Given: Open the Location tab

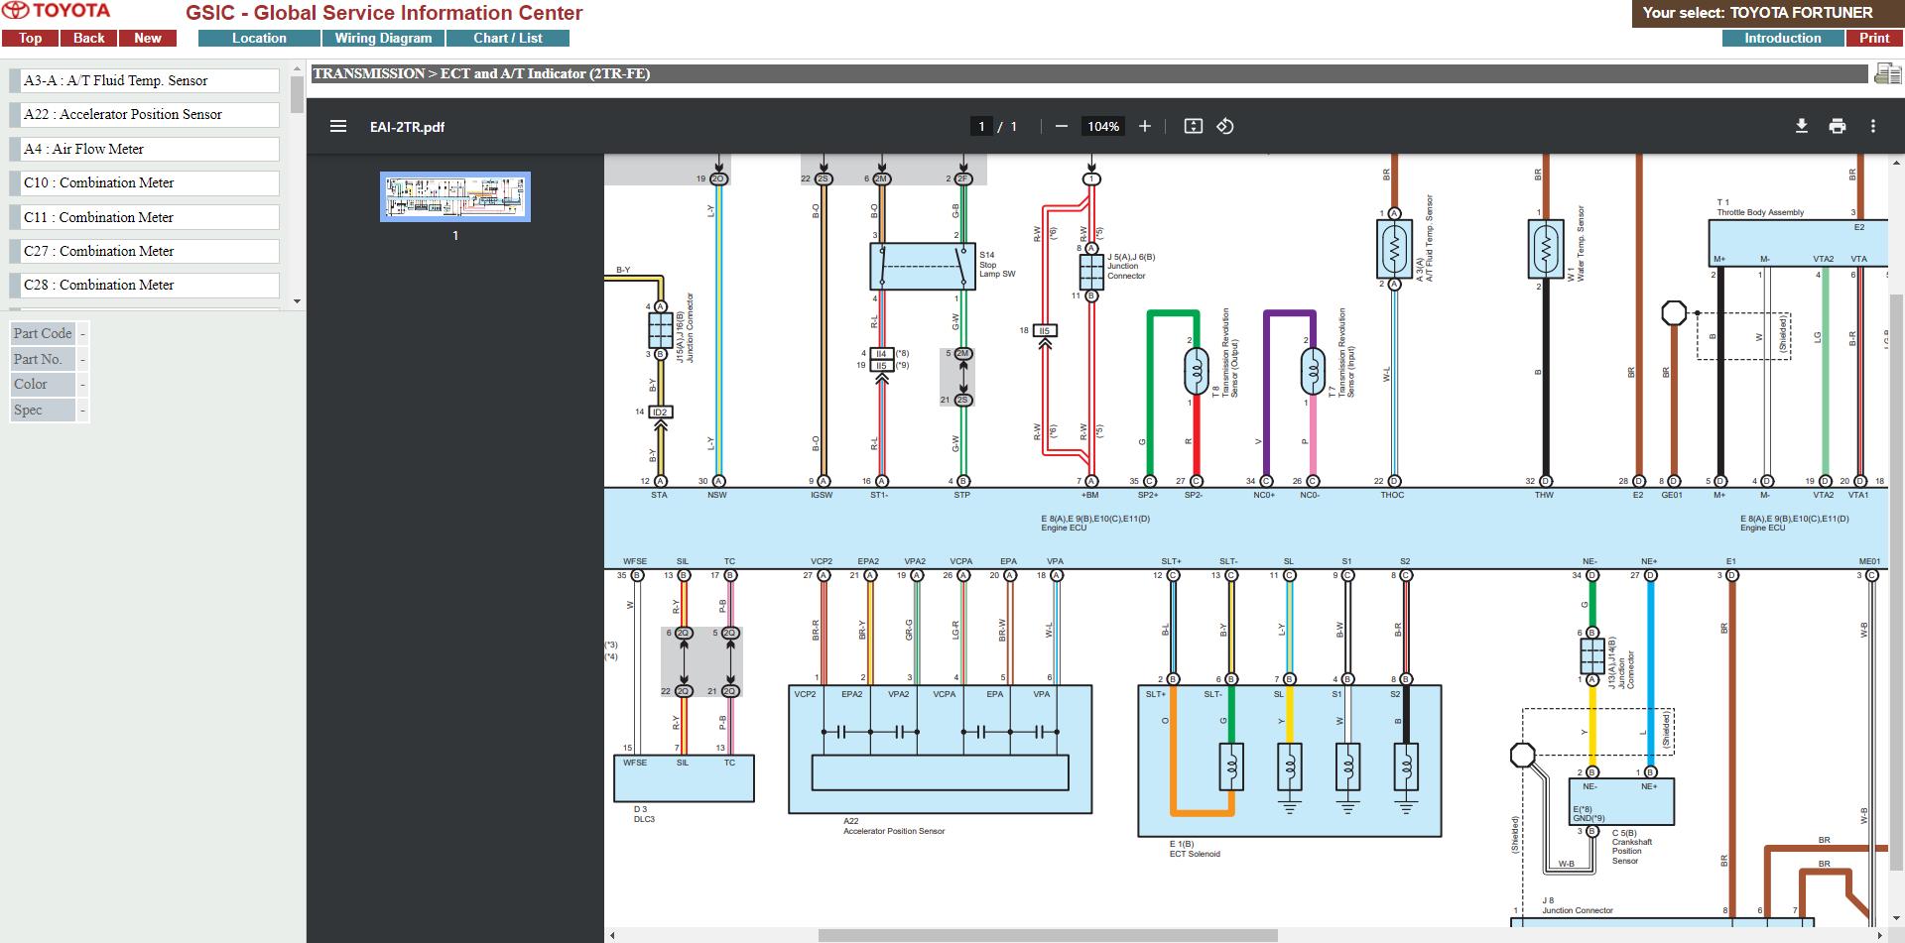Looking at the screenshot, I should [x=259, y=38].
